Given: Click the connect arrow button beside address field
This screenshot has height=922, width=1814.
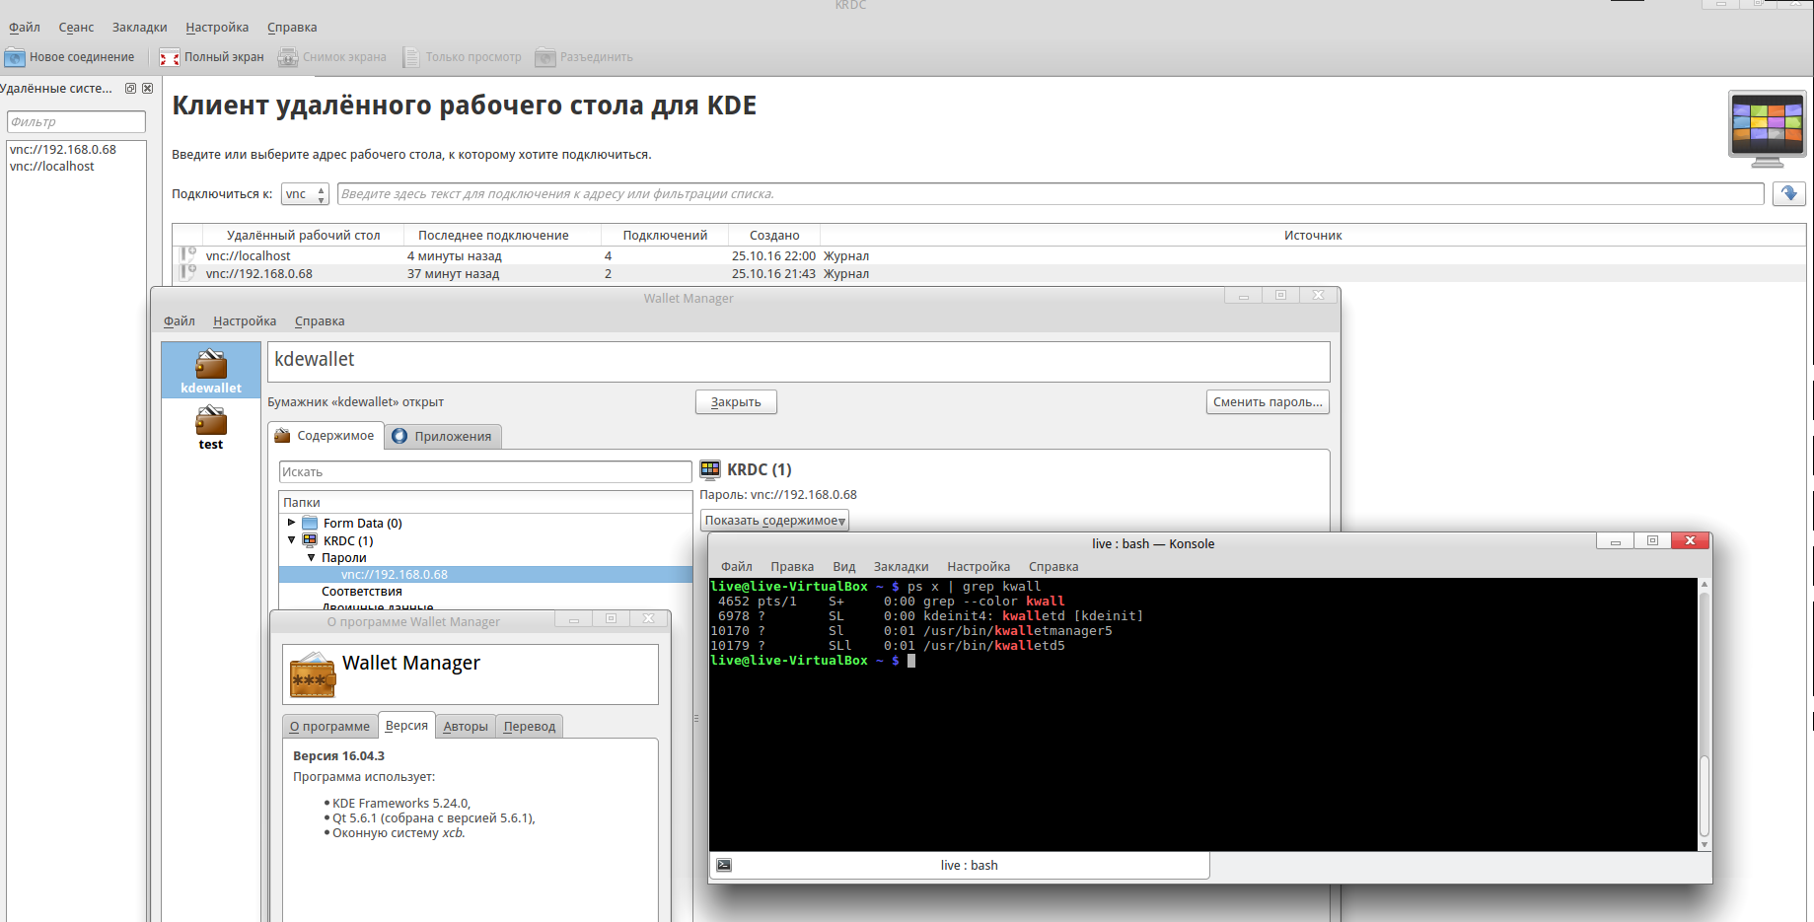Looking at the screenshot, I should pos(1788,194).
